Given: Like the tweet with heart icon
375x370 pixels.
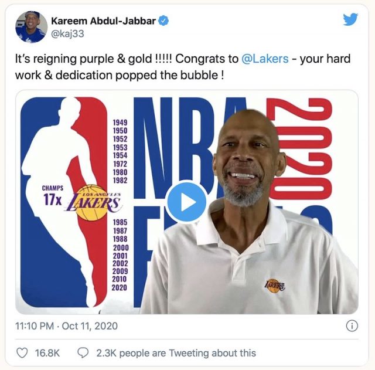Looking at the screenshot, I should tap(22, 353).
